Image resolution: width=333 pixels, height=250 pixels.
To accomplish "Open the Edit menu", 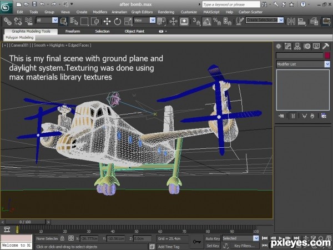I will point(20,12).
